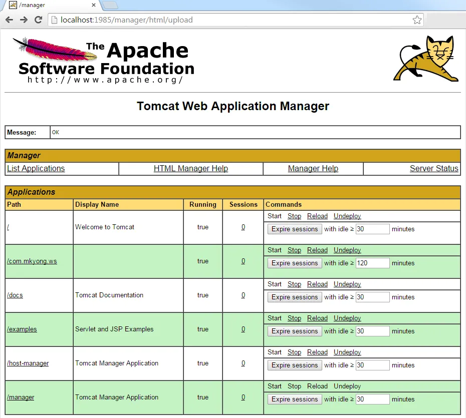The width and height of the screenshot is (466, 418).
Task: Go to the Server Status page
Action: [x=433, y=169]
